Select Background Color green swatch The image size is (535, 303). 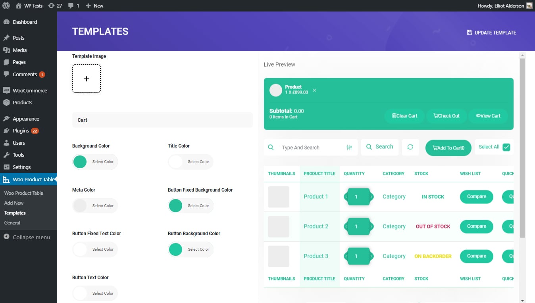(80, 162)
